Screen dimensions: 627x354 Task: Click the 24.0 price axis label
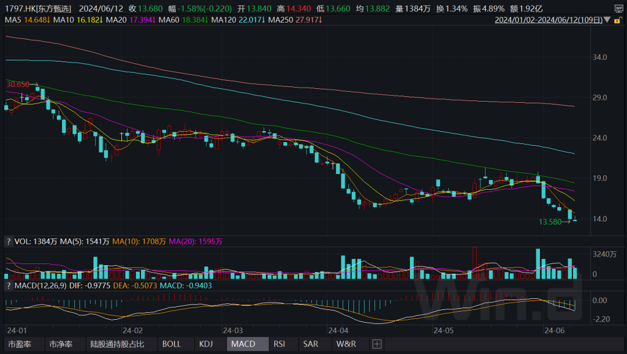(600, 138)
